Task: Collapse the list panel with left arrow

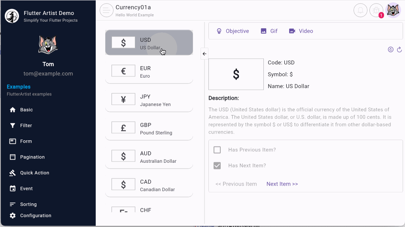Action: coord(204,54)
